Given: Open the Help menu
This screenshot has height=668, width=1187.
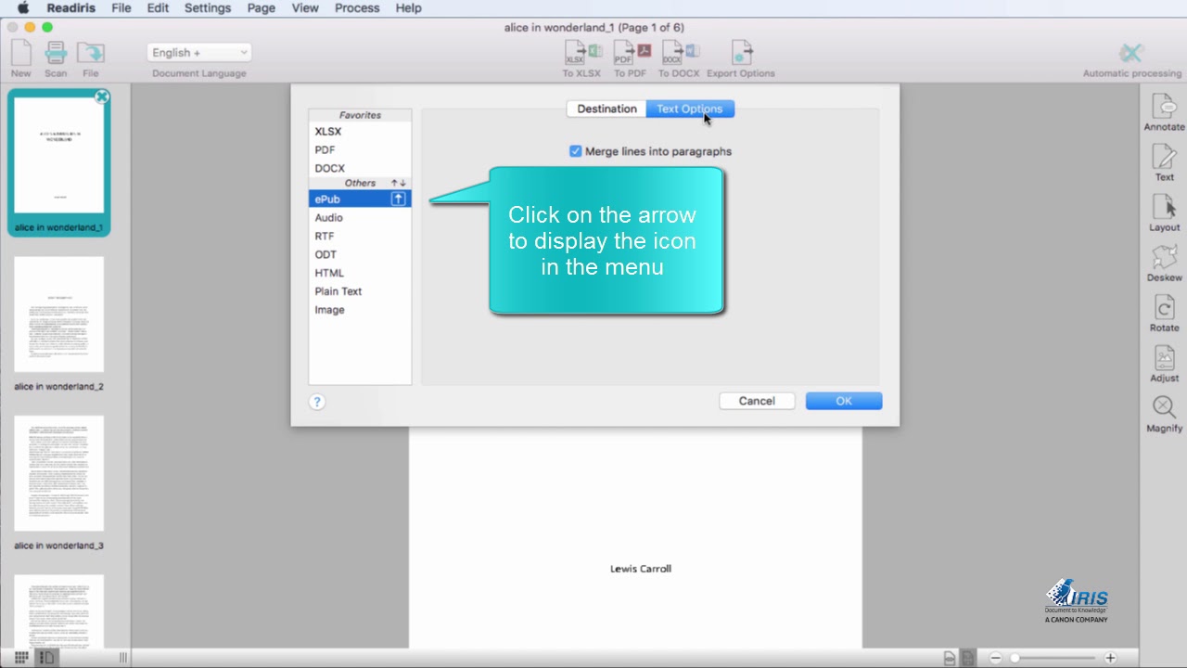Looking at the screenshot, I should [409, 7].
